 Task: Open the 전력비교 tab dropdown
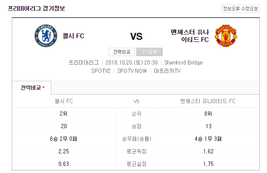click(x=32, y=88)
